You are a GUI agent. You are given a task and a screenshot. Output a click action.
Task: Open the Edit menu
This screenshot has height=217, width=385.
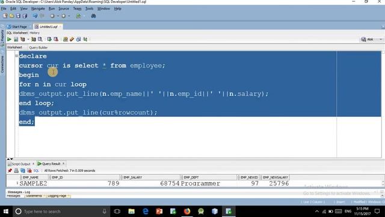coord(13,8)
